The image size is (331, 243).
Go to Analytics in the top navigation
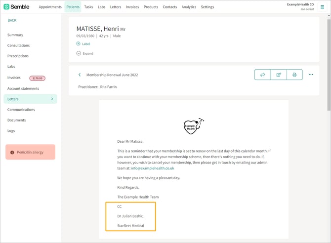(189, 7)
